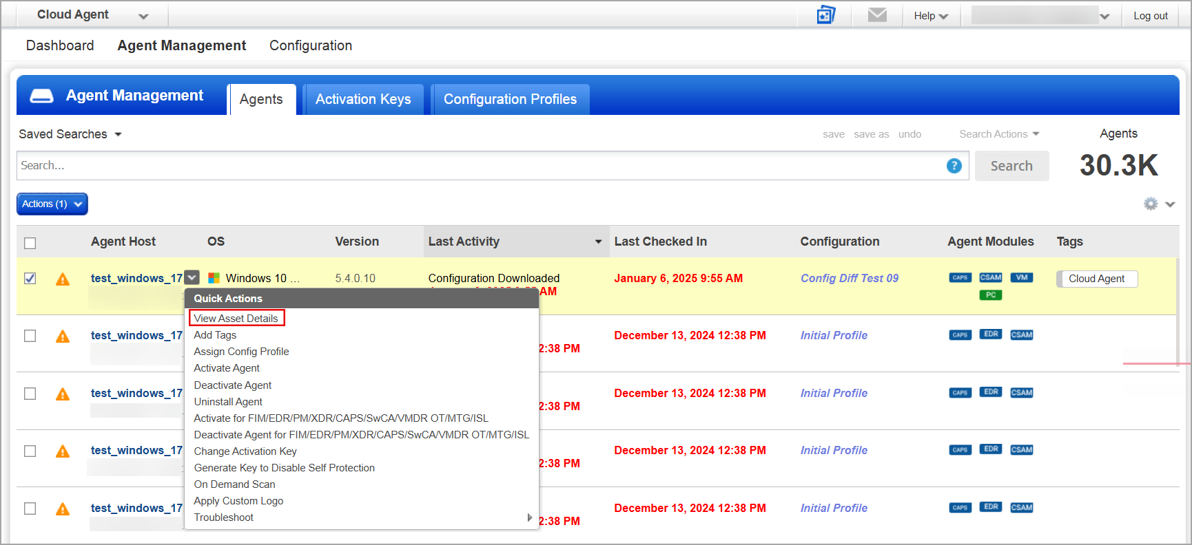The image size is (1192, 545).
Task: Switch to Activation Keys tab
Action: pos(363,99)
